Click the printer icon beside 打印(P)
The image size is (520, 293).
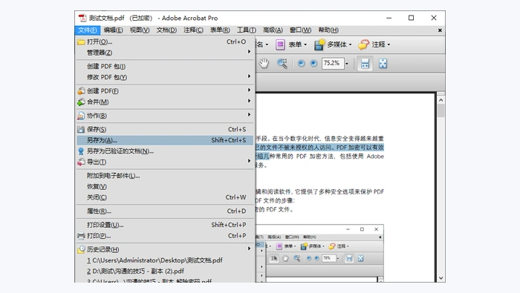[81, 236]
